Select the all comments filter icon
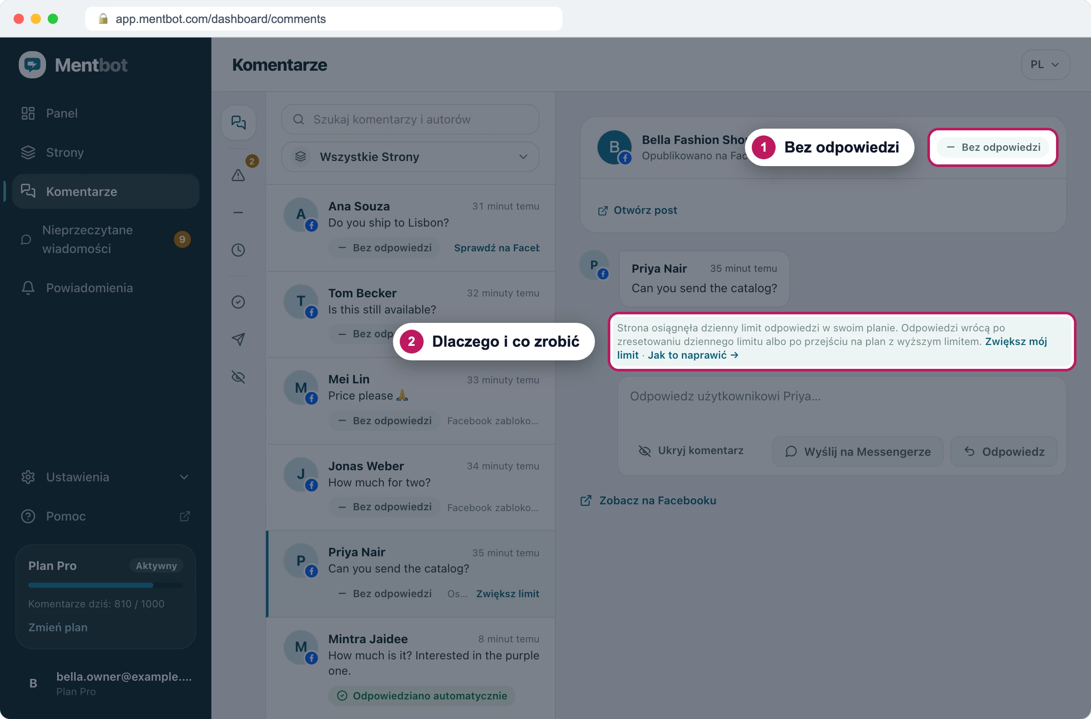This screenshot has width=1091, height=719. pyautogui.click(x=238, y=122)
